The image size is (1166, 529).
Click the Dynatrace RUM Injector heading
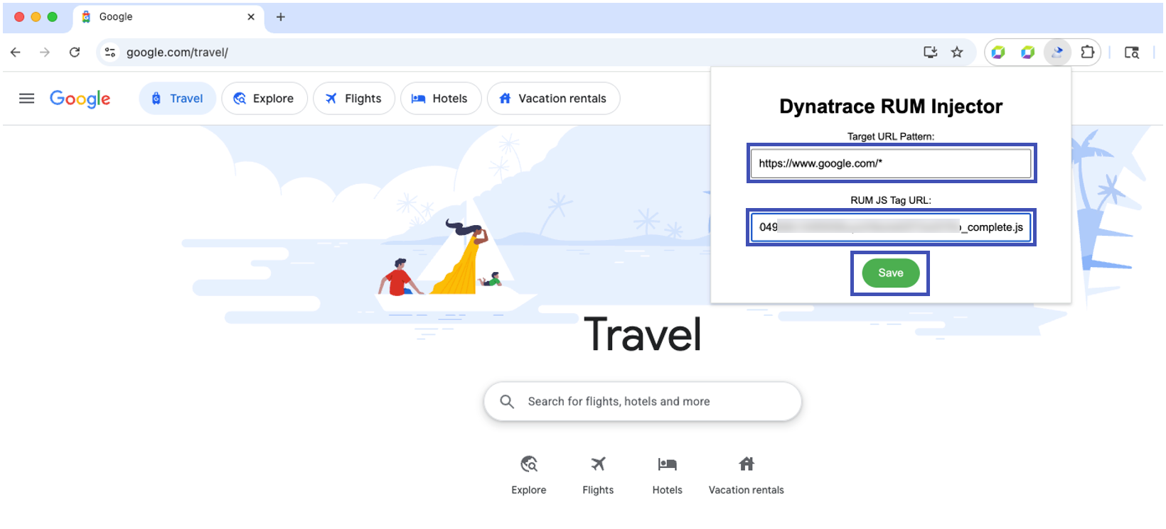[x=891, y=107]
